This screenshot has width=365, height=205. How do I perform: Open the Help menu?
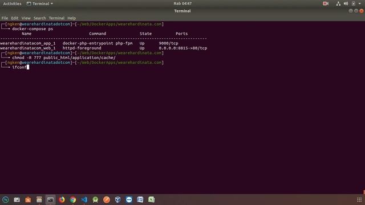coord(72,18)
